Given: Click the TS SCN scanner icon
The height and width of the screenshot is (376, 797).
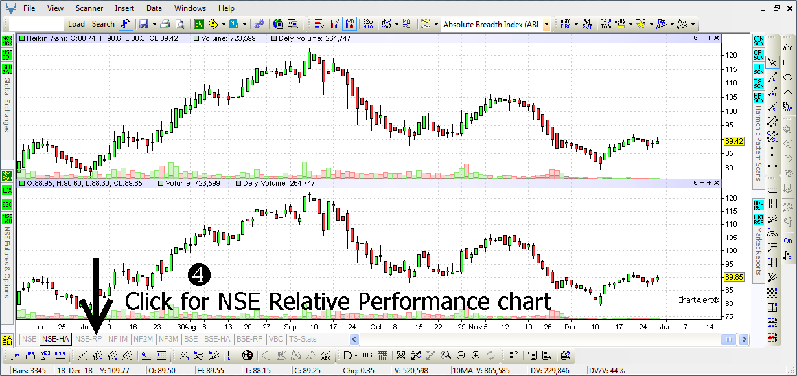Looking at the screenshot, I should 758,83.
